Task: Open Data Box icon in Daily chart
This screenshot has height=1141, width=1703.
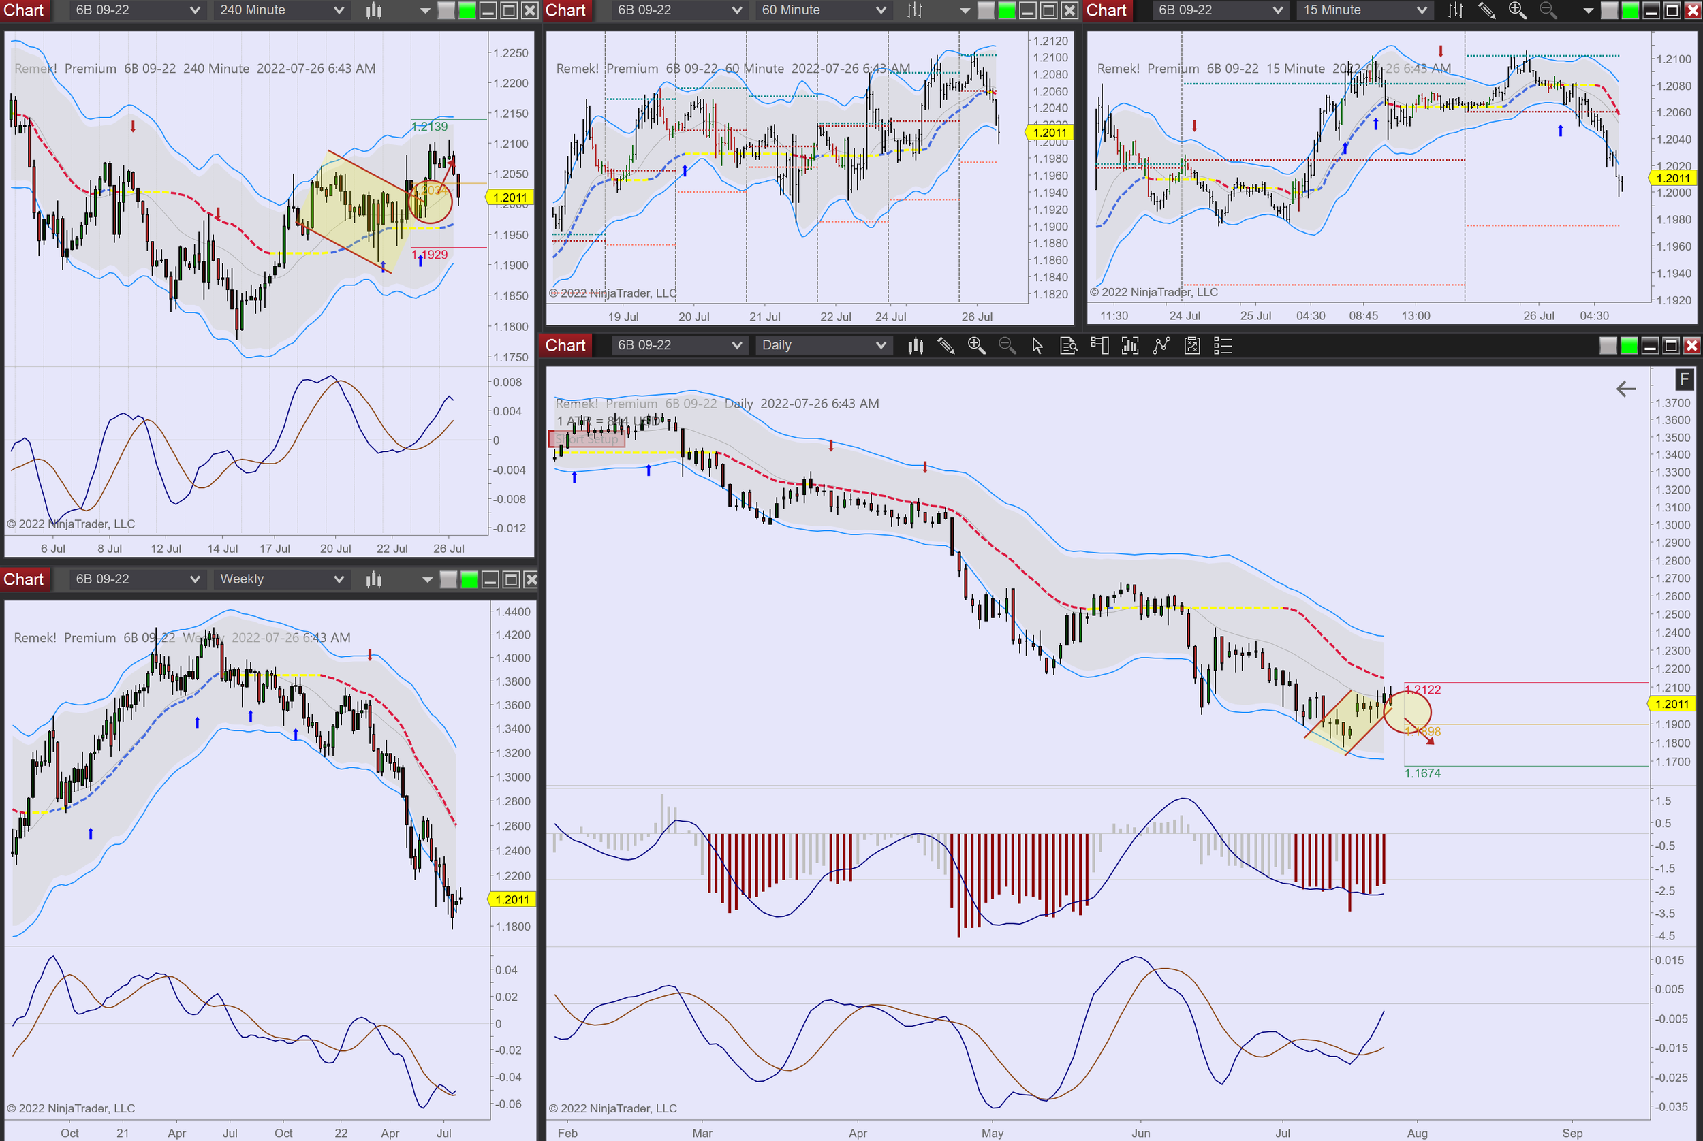Action: 1068,346
